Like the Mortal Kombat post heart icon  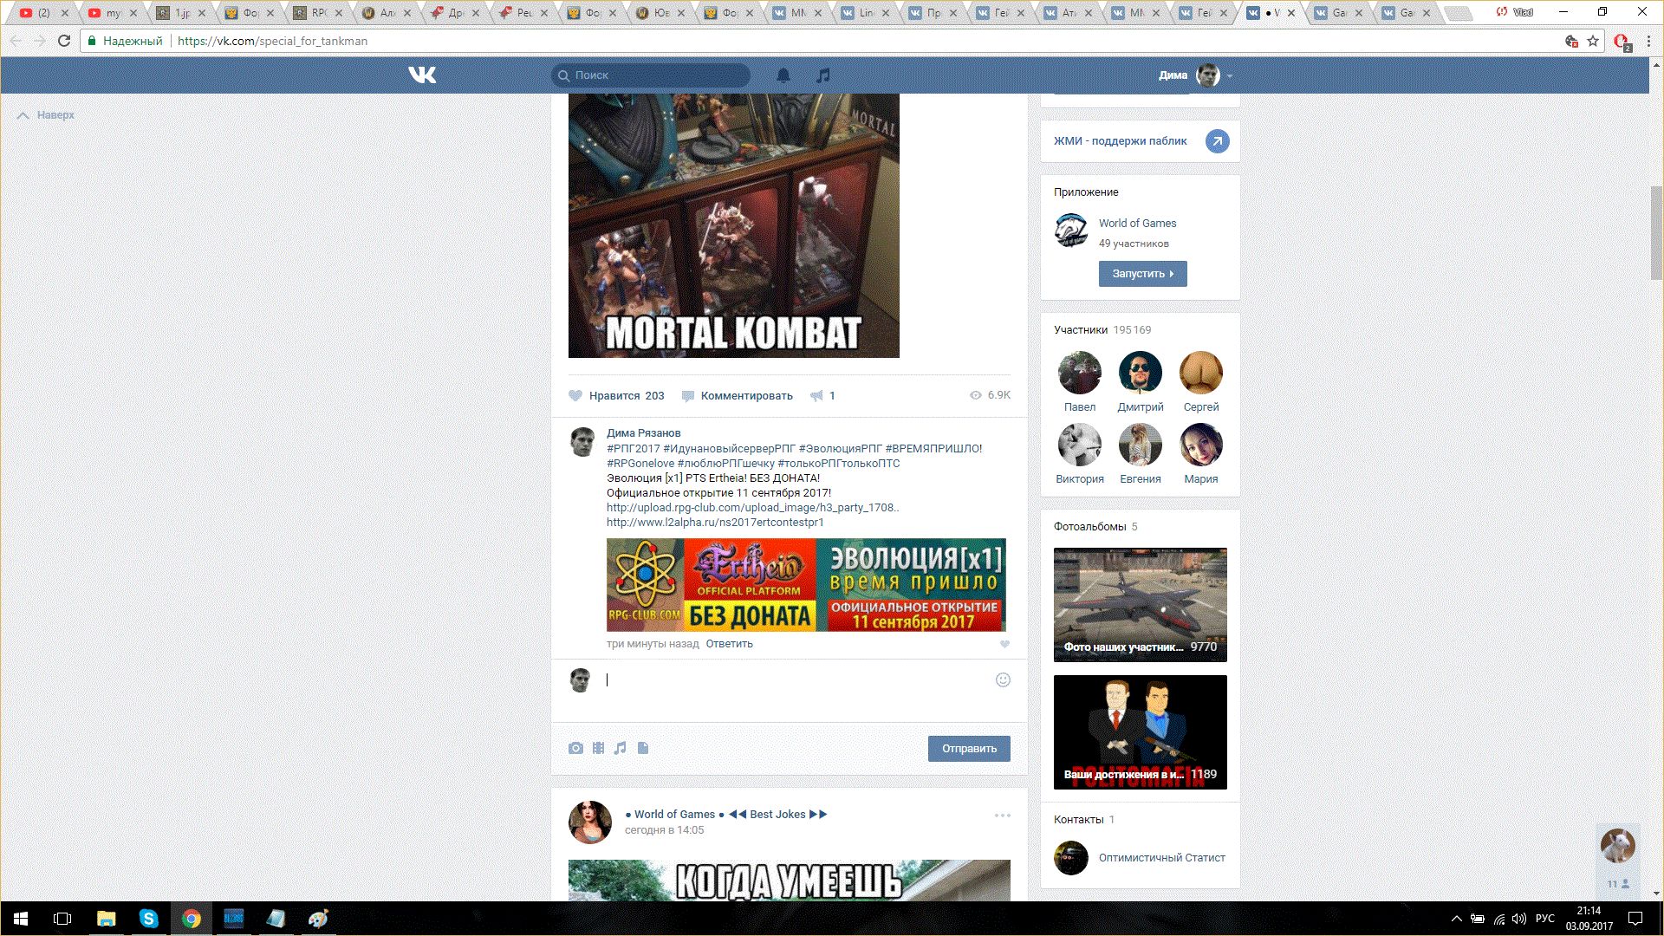(x=575, y=395)
